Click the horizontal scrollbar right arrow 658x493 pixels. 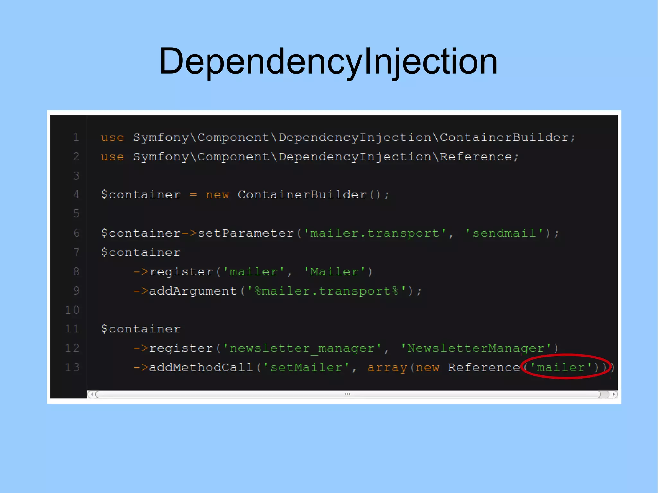point(613,394)
